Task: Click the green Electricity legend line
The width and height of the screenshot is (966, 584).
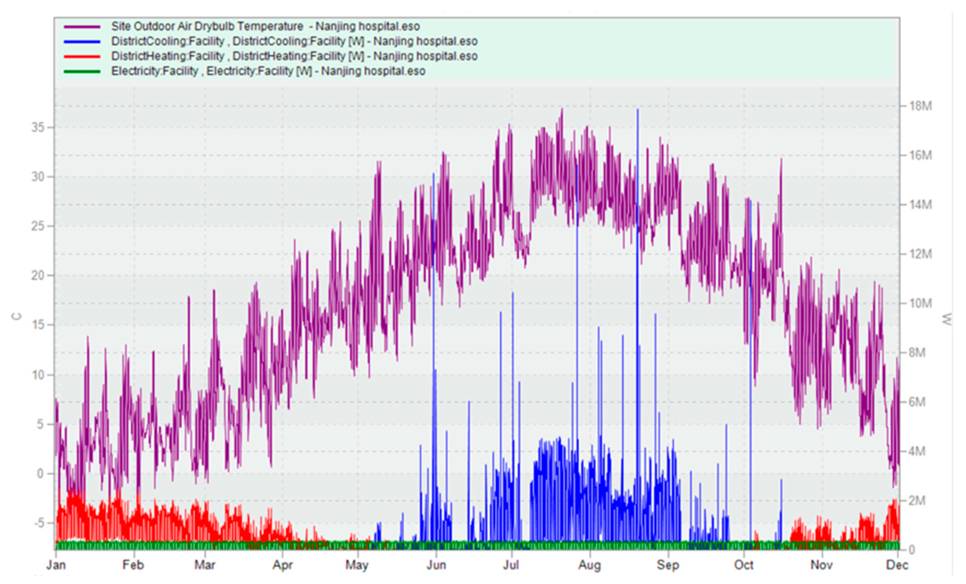Action: click(82, 71)
